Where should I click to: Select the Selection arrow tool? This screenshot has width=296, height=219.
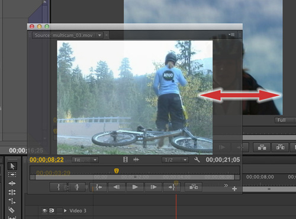[12, 166]
